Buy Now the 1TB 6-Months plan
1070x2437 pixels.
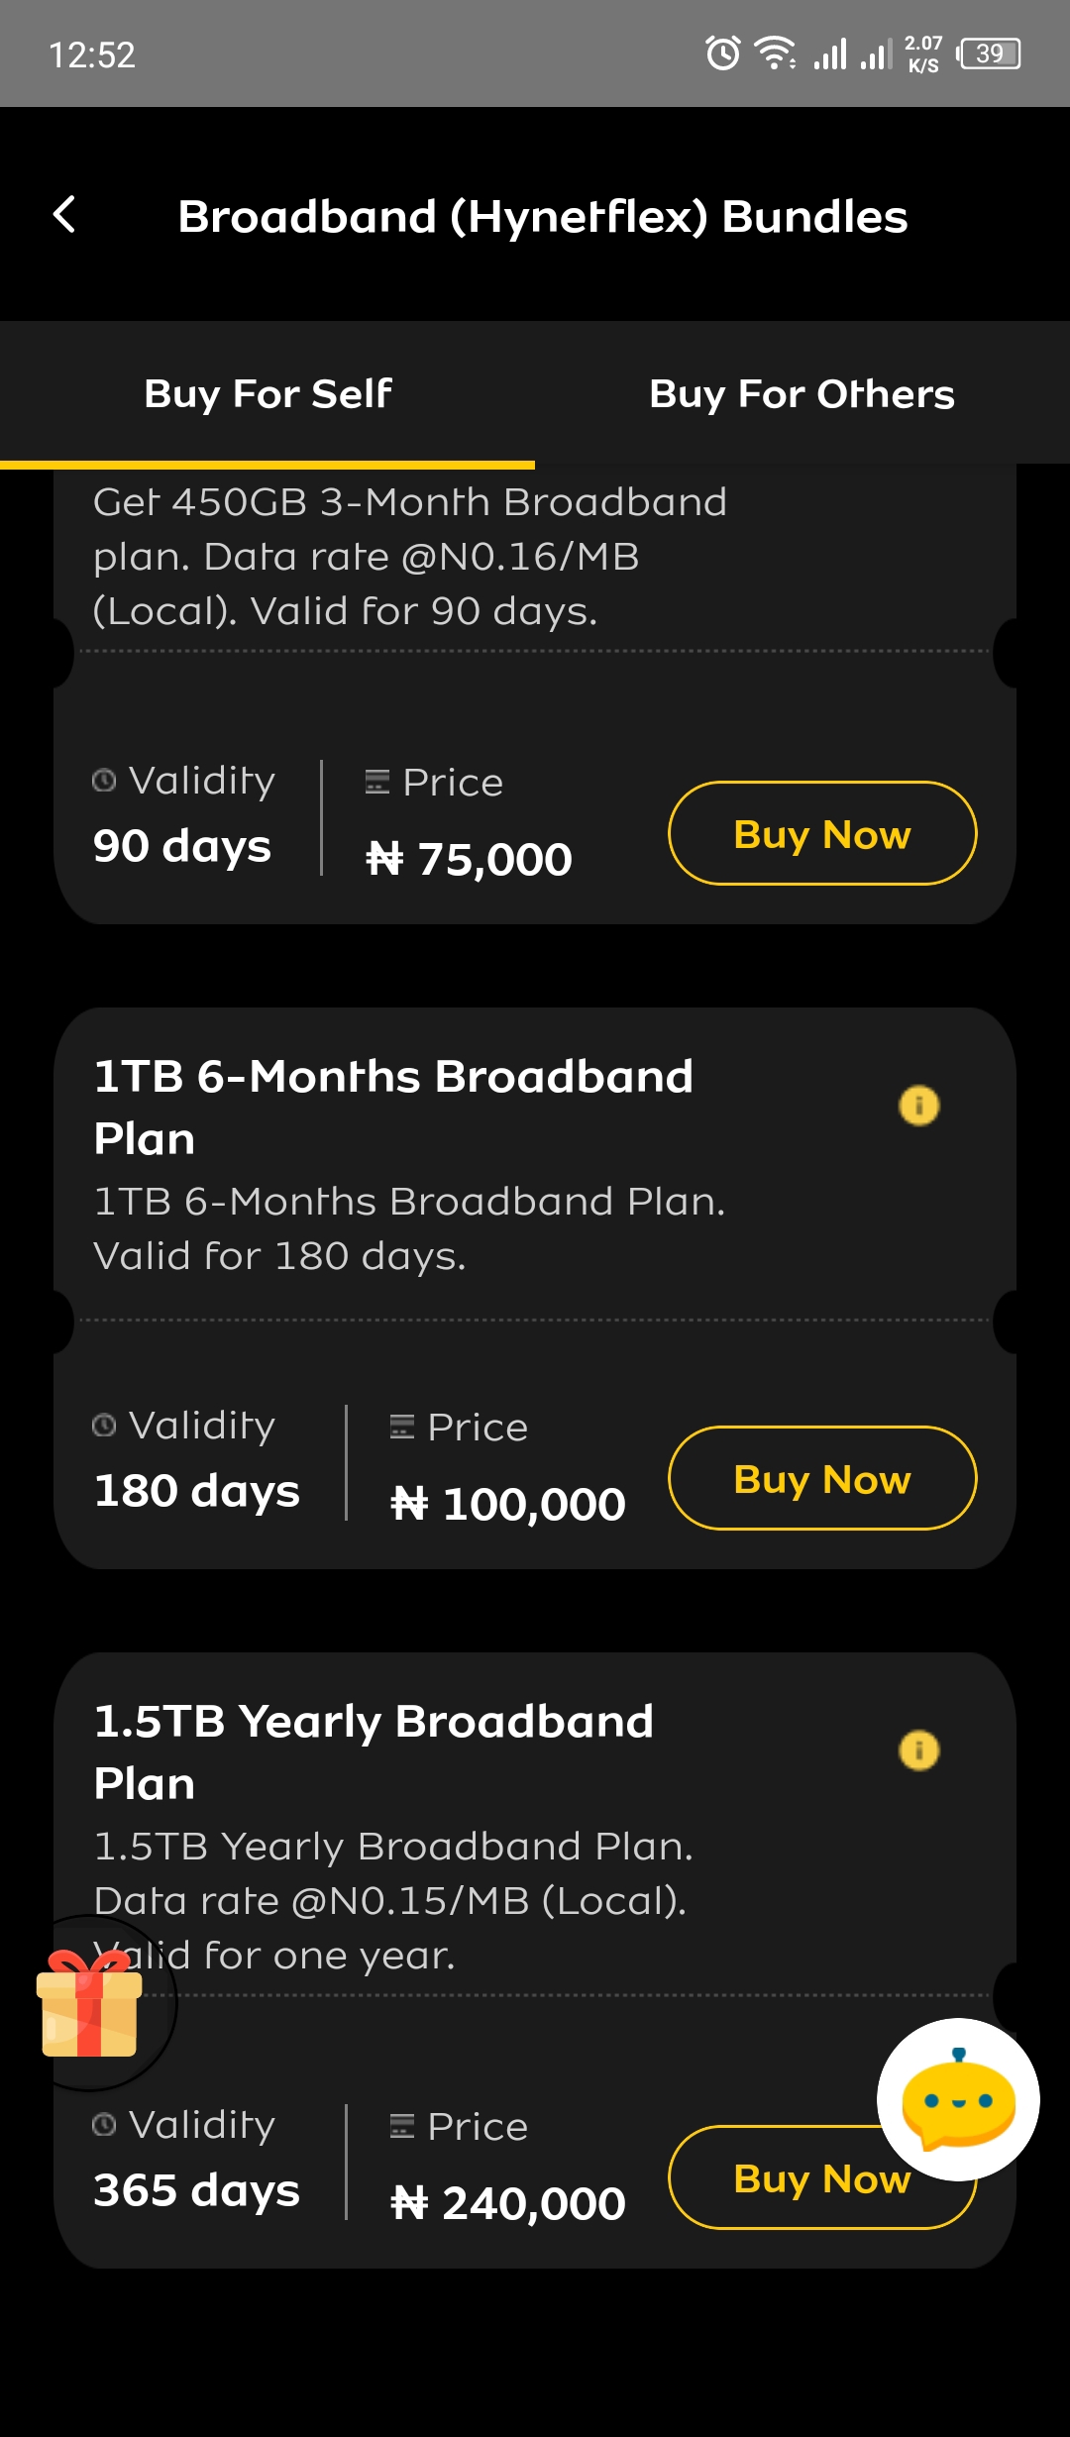[x=822, y=1478]
